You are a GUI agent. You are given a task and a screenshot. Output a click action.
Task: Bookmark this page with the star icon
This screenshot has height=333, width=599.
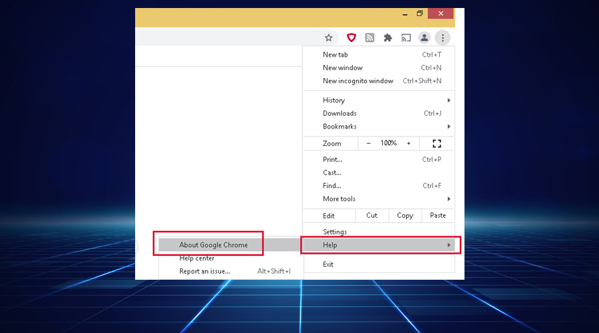[329, 38]
